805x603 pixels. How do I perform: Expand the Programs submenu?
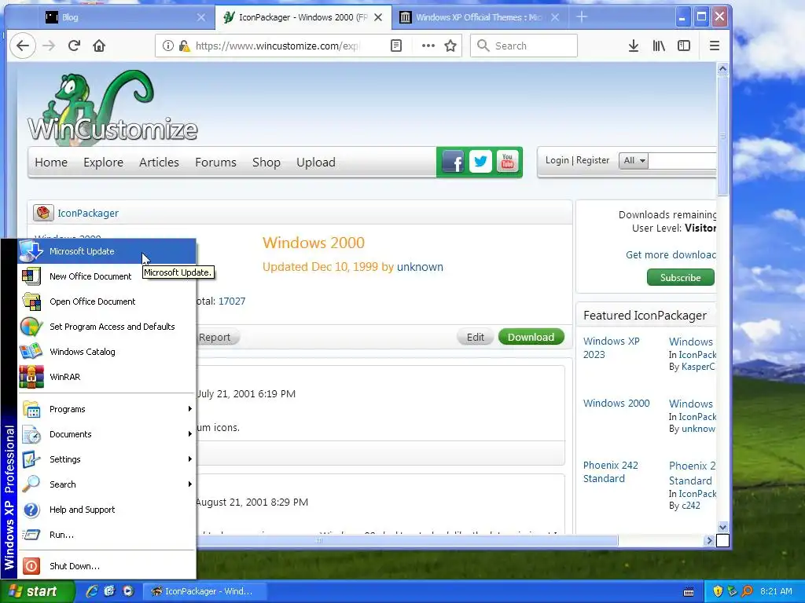(x=107, y=409)
